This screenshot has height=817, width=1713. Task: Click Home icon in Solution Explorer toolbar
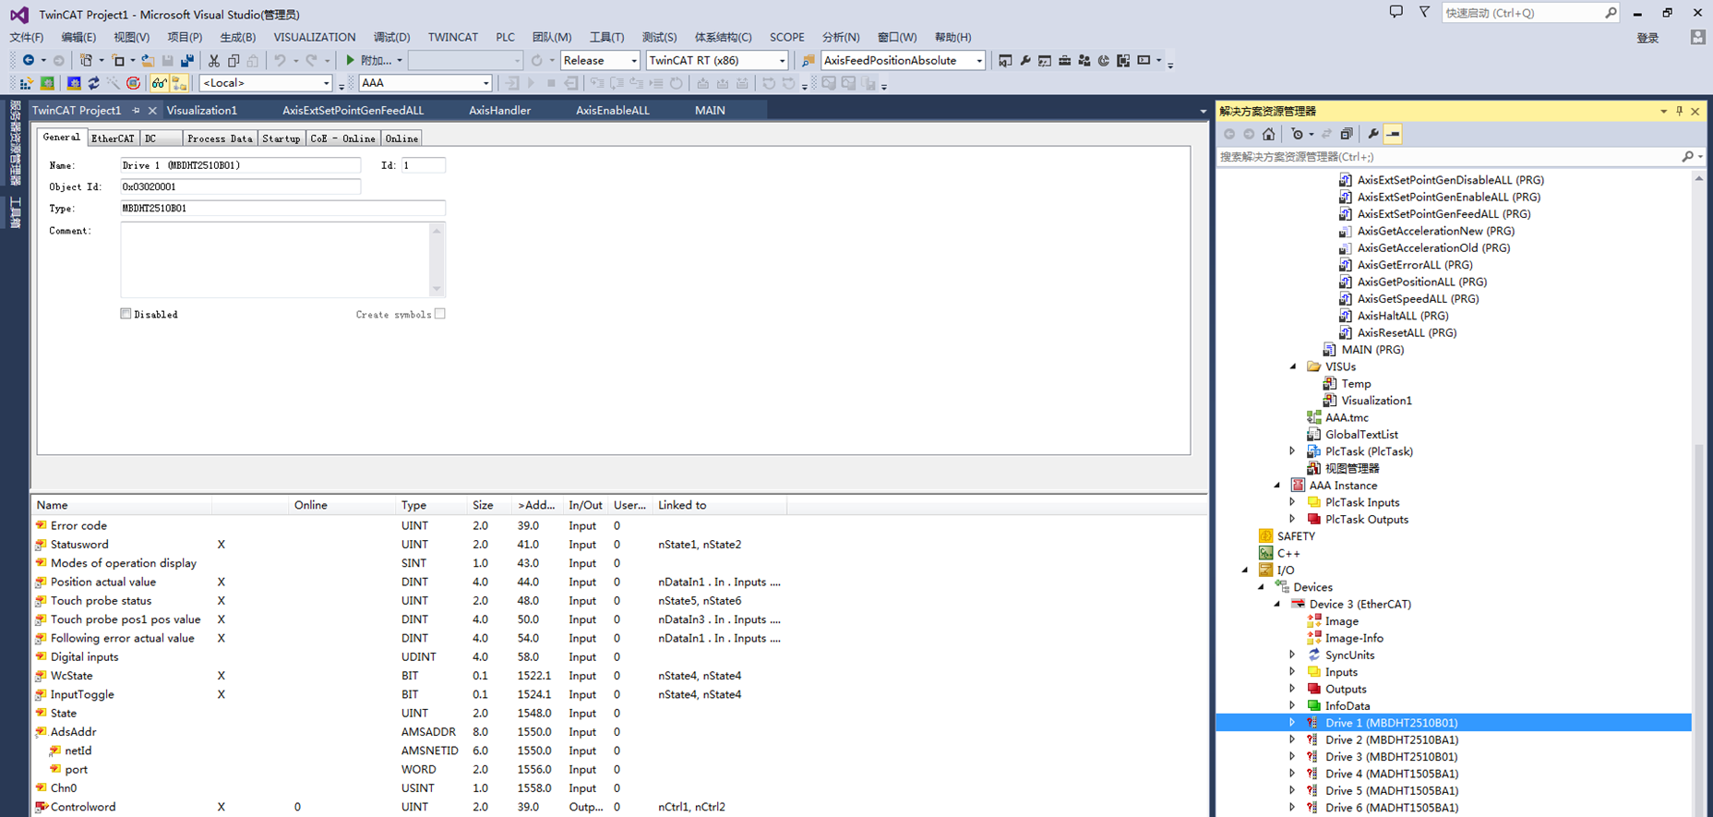pyautogui.click(x=1269, y=134)
